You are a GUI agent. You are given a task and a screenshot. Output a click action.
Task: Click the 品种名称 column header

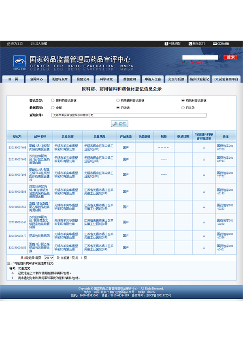[x=40, y=136]
